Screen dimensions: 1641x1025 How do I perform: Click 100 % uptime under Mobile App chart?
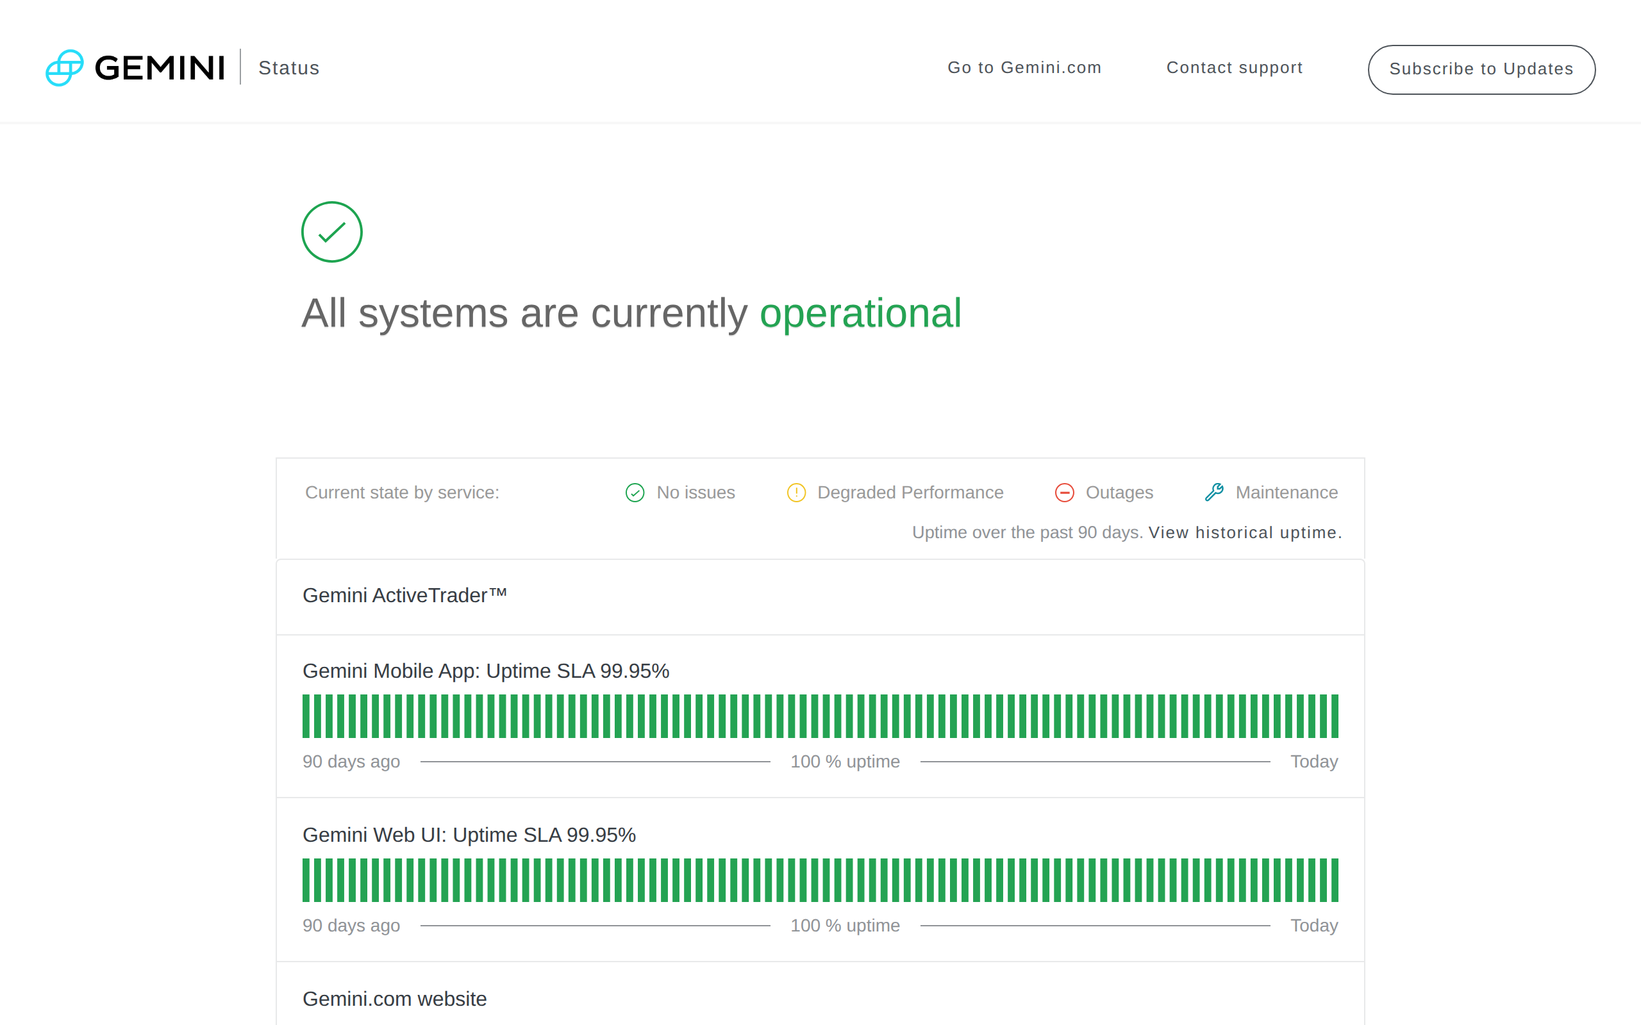(x=845, y=762)
